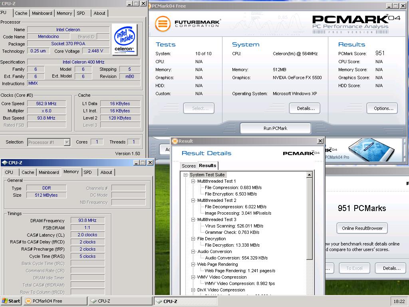
Task: Collapse the System Test Suite node
Action: [x=185, y=175]
